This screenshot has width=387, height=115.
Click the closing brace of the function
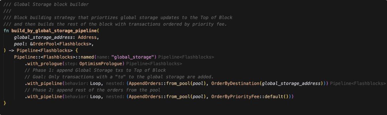click(x=5, y=103)
